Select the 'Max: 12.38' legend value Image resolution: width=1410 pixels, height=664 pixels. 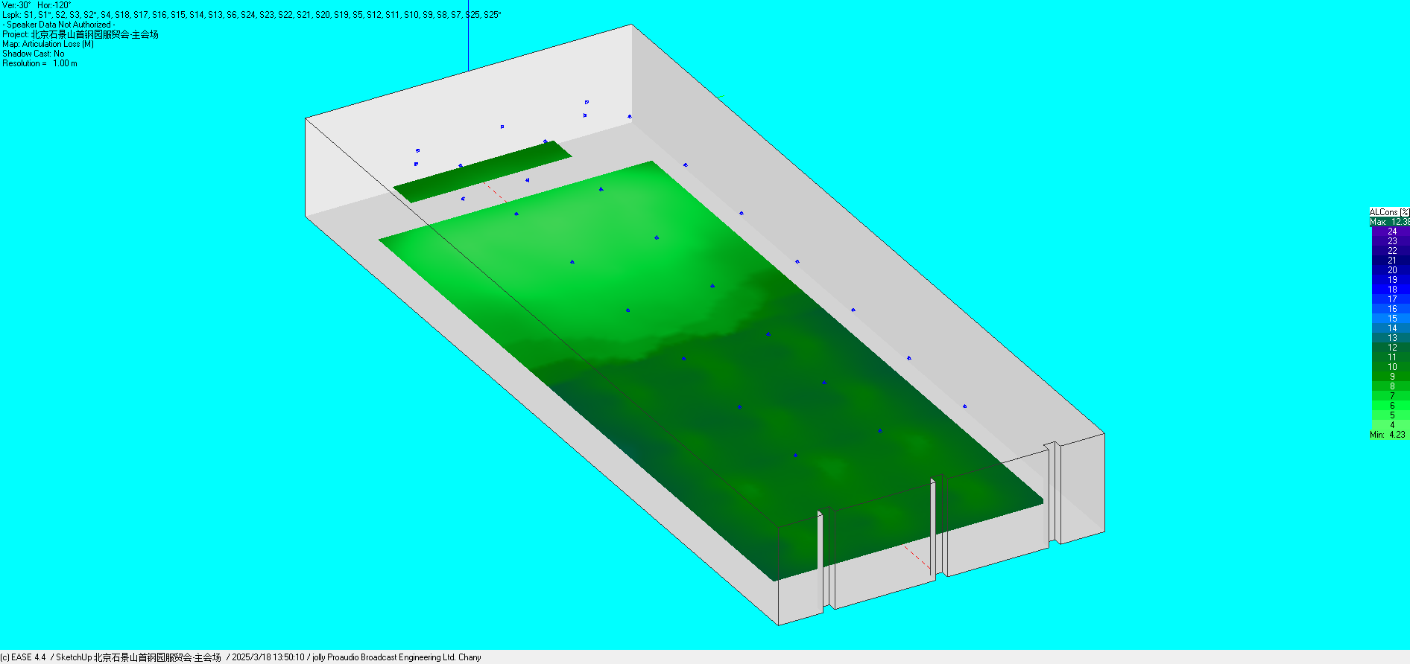pyautogui.click(x=1389, y=222)
